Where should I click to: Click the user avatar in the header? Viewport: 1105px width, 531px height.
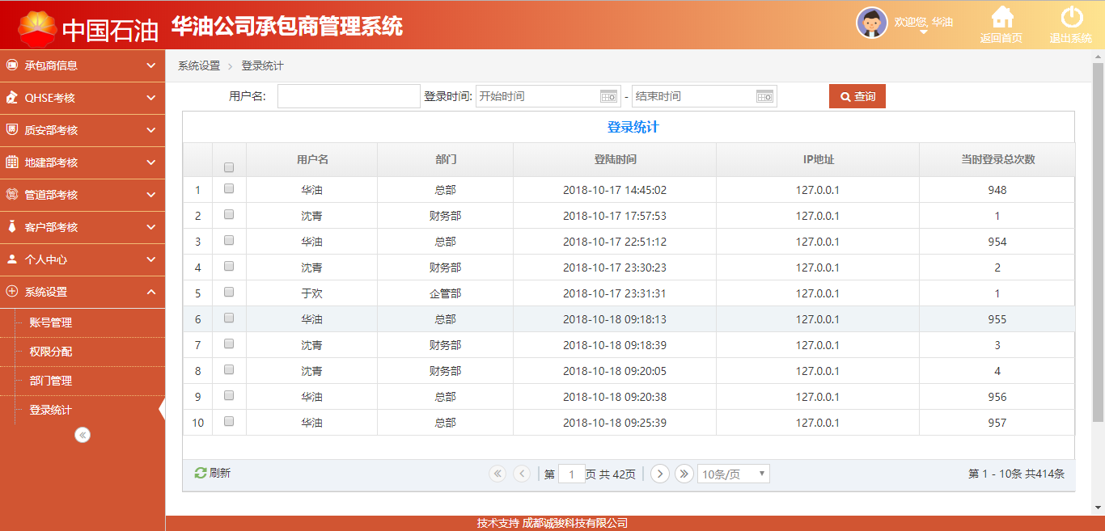871,23
